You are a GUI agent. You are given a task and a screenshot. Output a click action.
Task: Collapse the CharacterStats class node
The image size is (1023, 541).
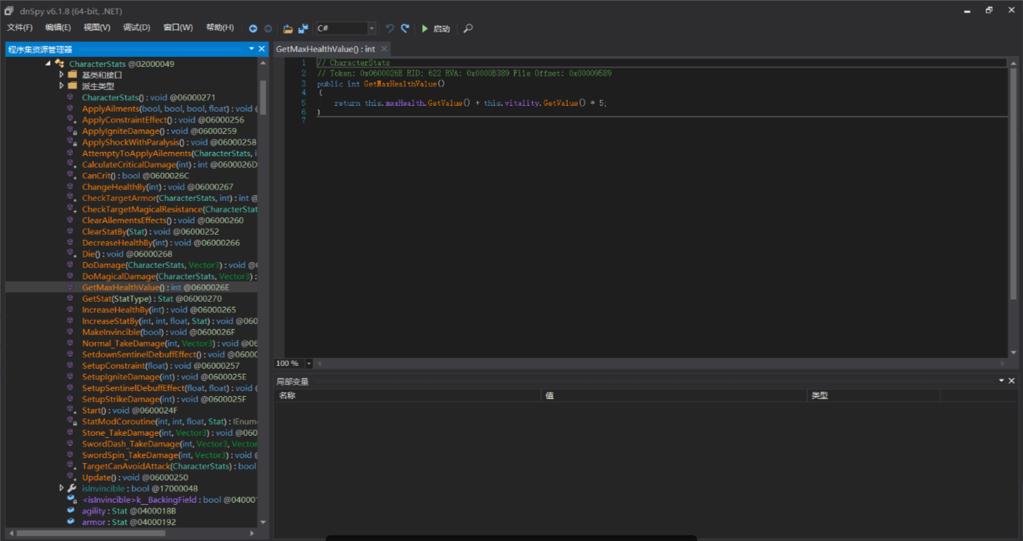coord(48,64)
